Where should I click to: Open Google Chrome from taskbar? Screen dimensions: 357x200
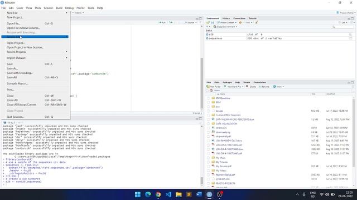coord(158,194)
